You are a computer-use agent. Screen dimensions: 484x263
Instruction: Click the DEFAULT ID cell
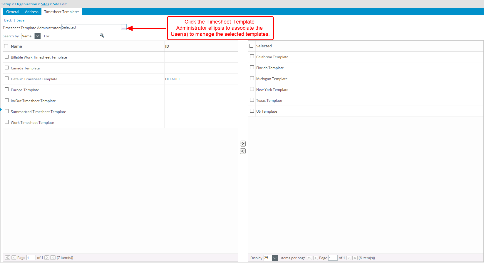pos(173,79)
